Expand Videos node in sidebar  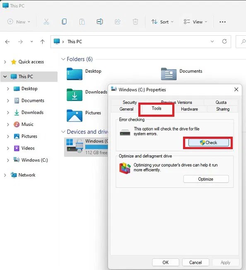(x=8, y=148)
